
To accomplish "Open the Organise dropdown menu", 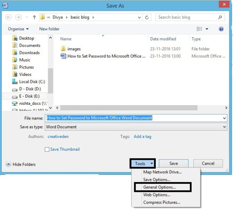I will 18,29.
